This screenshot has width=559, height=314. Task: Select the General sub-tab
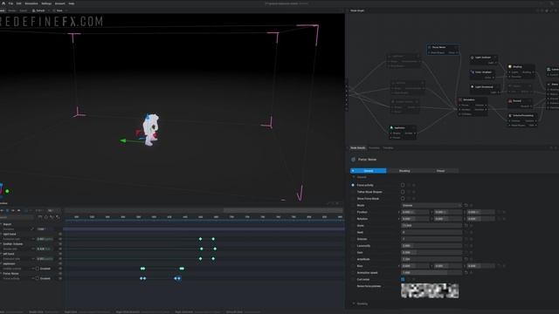click(x=369, y=171)
